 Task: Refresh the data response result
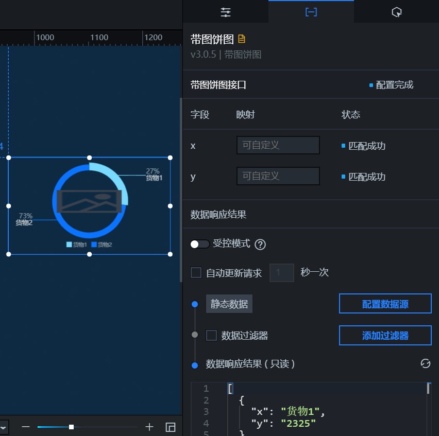pyautogui.click(x=425, y=363)
